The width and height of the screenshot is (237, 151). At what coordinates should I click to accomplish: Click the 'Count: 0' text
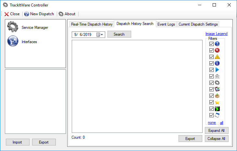tap(78, 137)
